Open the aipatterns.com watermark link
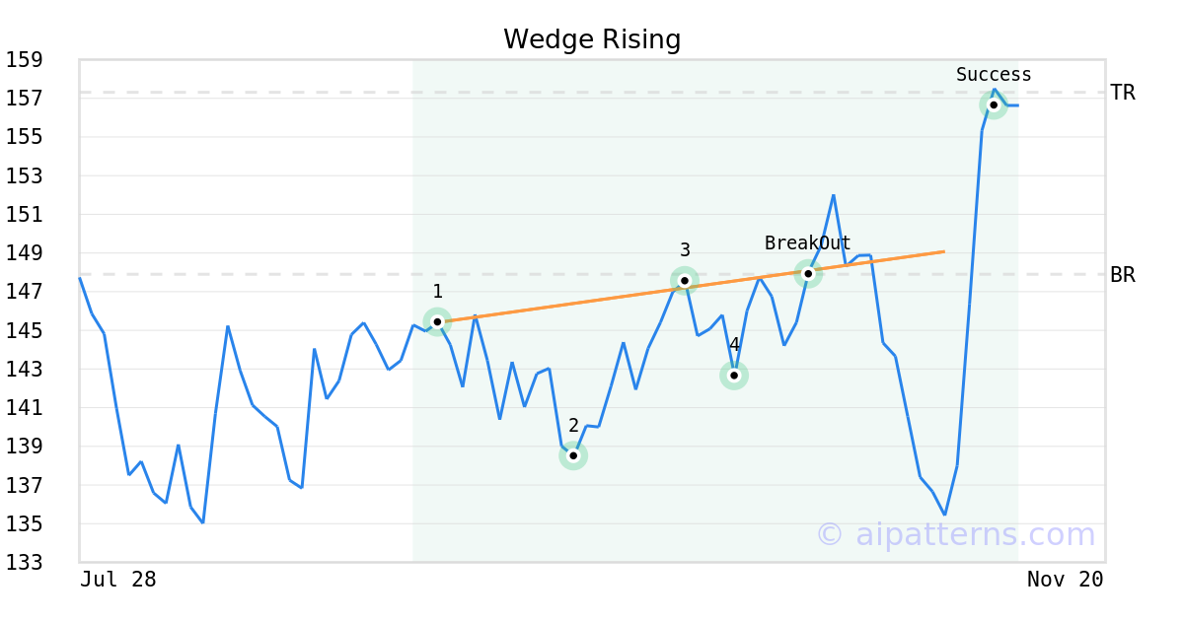The height and width of the screenshot is (621, 1184). 955,535
